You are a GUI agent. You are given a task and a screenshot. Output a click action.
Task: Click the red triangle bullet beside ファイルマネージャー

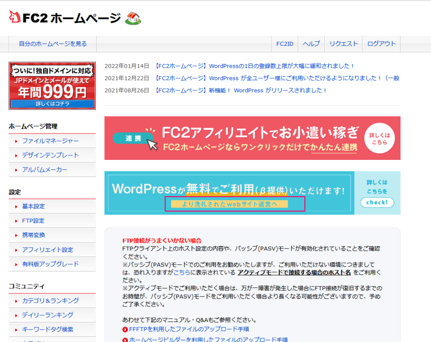16,141
